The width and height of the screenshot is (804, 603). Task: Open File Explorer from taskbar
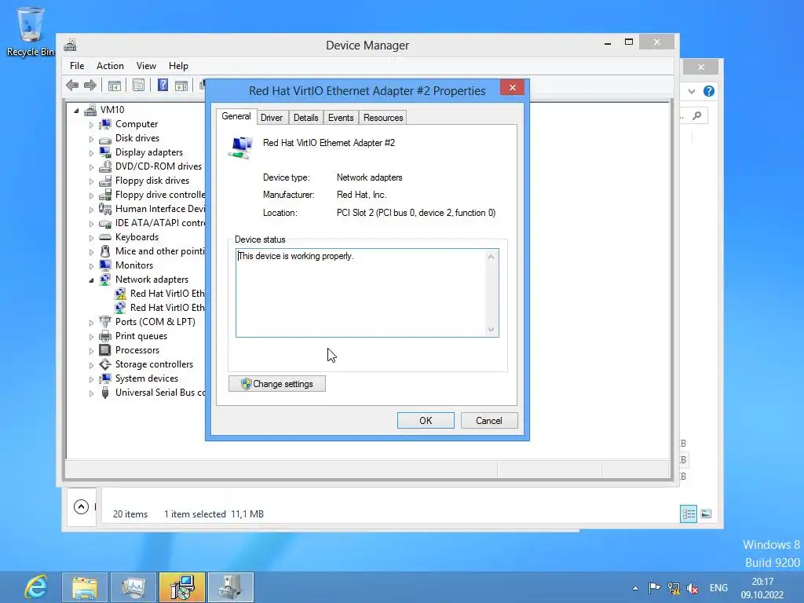(x=85, y=587)
